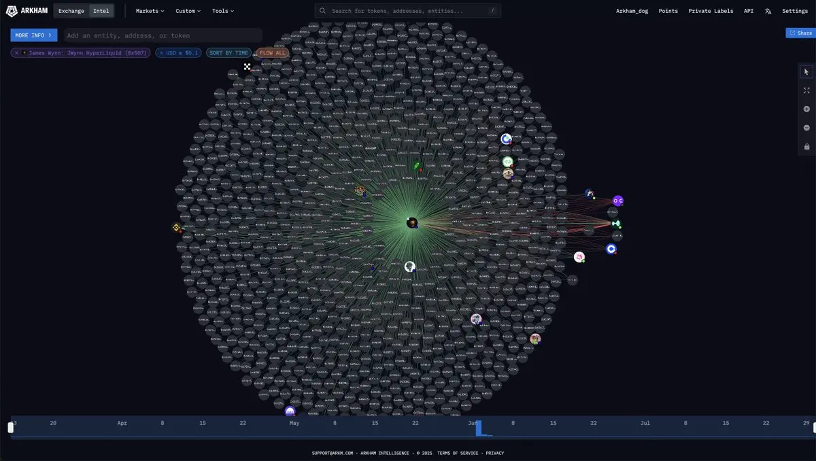The height and width of the screenshot is (461, 816).
Task: Toggle the graph lock icon
Action: (x=806, y=146)
